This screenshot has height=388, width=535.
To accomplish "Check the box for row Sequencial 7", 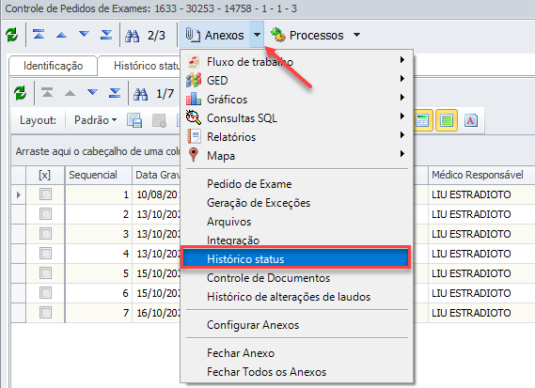I will point(45,313).
